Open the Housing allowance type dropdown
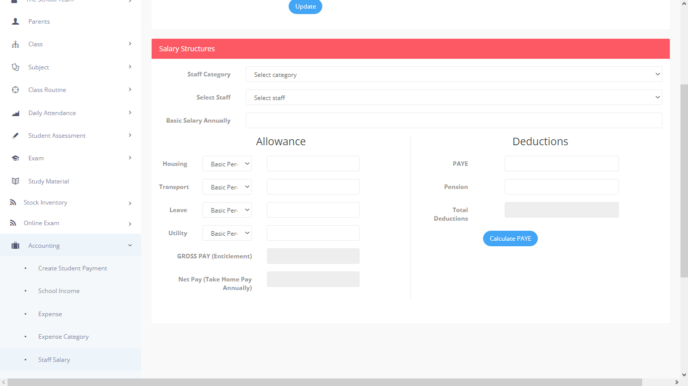This screenshot has width=688, height=386. point(227,163)
